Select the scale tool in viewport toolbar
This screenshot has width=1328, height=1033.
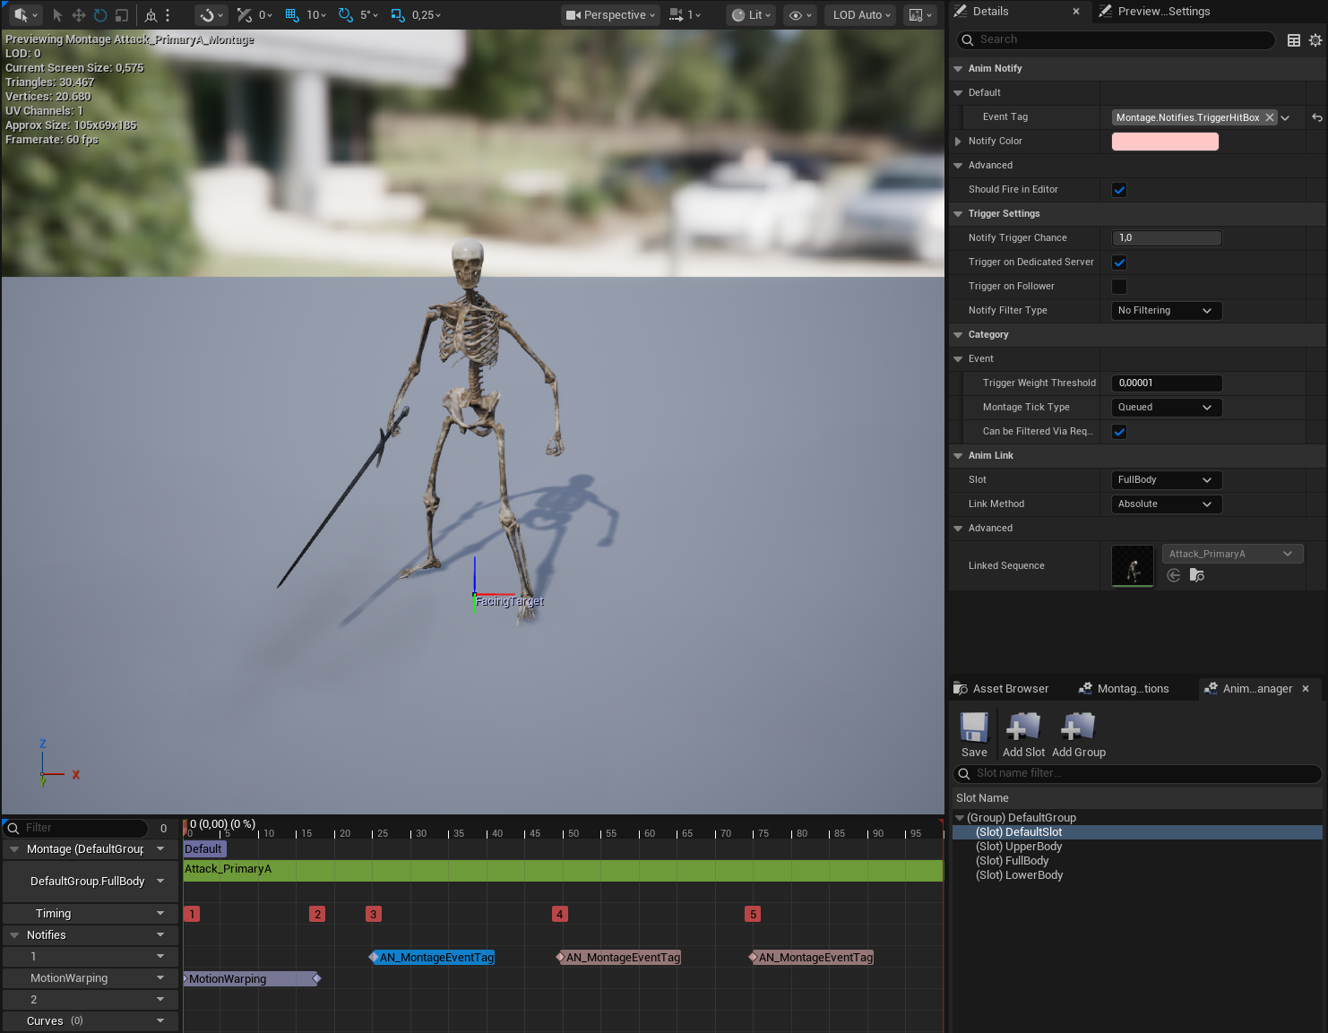[x=122, y=15]
